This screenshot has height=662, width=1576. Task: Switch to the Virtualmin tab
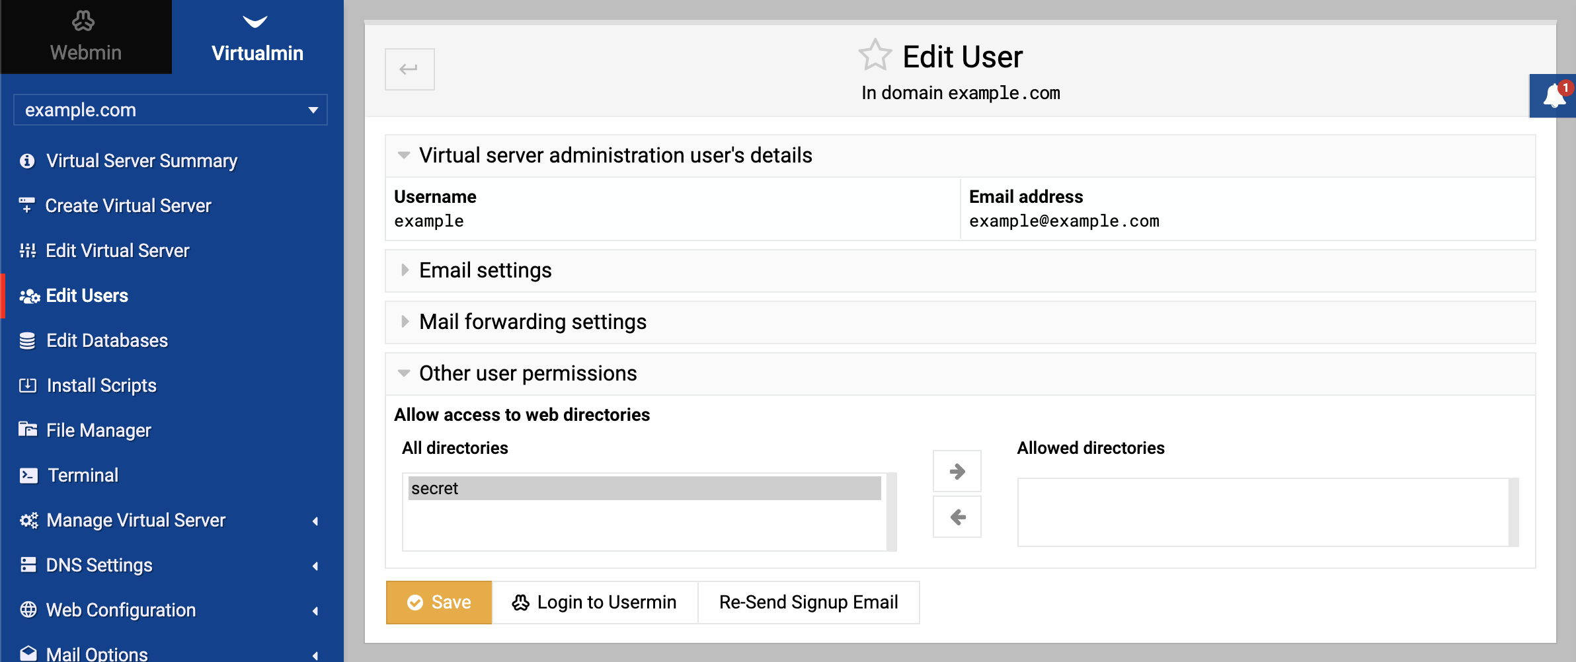tap(258, 37)
